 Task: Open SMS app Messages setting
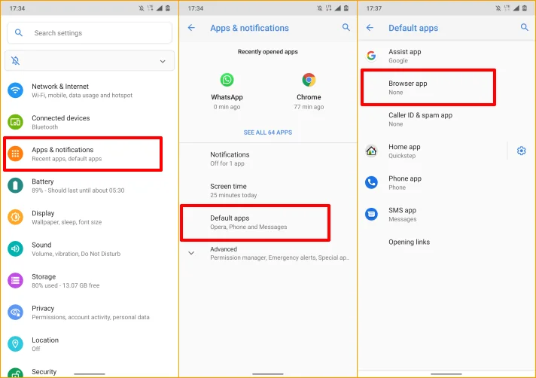pos(446,215)
